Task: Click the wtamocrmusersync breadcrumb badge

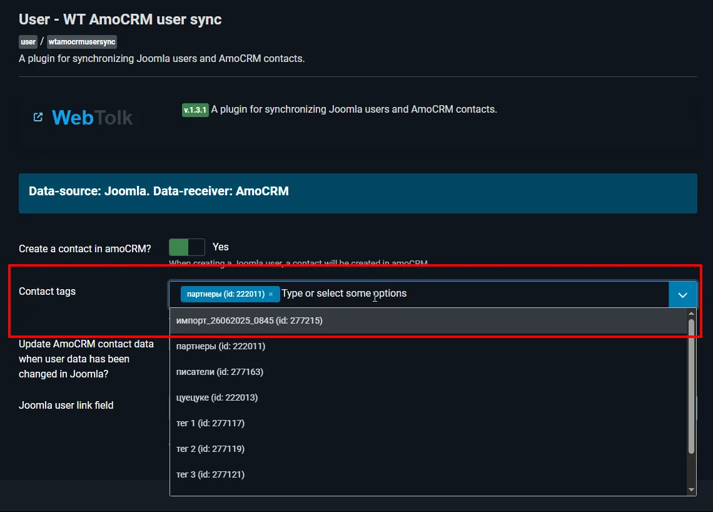Action: [x=81, y=41]
